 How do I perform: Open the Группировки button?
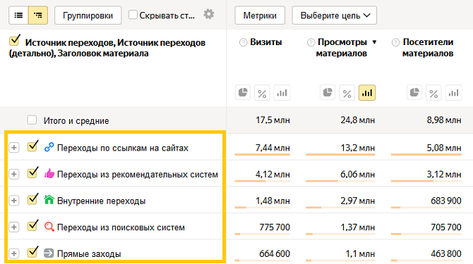click(88, 15)
